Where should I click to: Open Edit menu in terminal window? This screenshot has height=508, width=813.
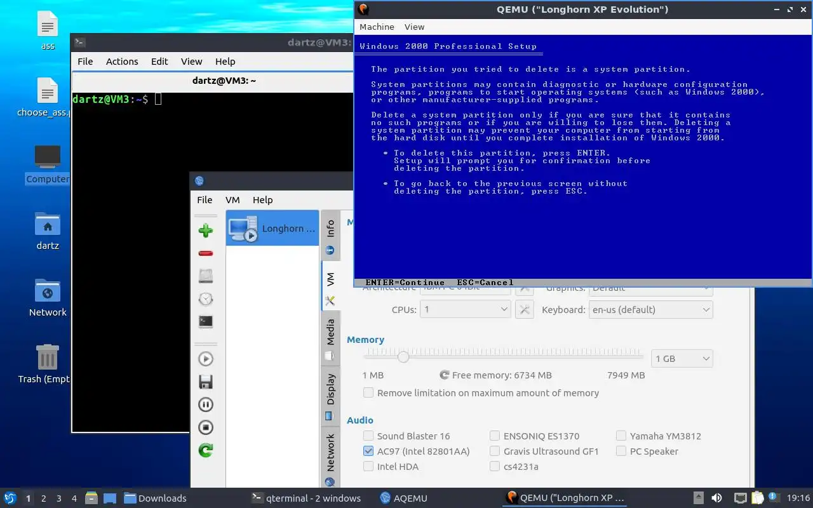(x=159, y=61)
